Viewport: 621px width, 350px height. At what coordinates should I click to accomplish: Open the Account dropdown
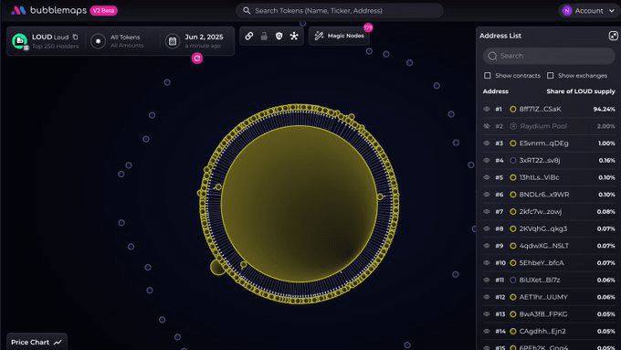(x=588, y=11)
